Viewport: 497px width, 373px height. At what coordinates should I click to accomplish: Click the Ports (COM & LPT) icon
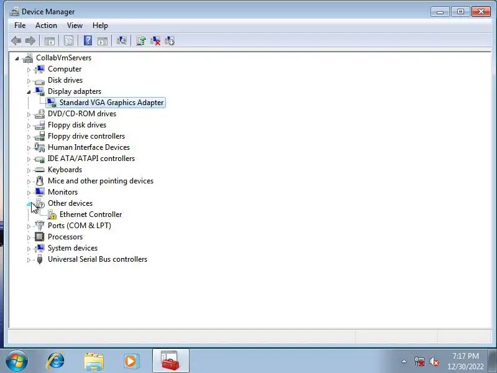[40, 226]
